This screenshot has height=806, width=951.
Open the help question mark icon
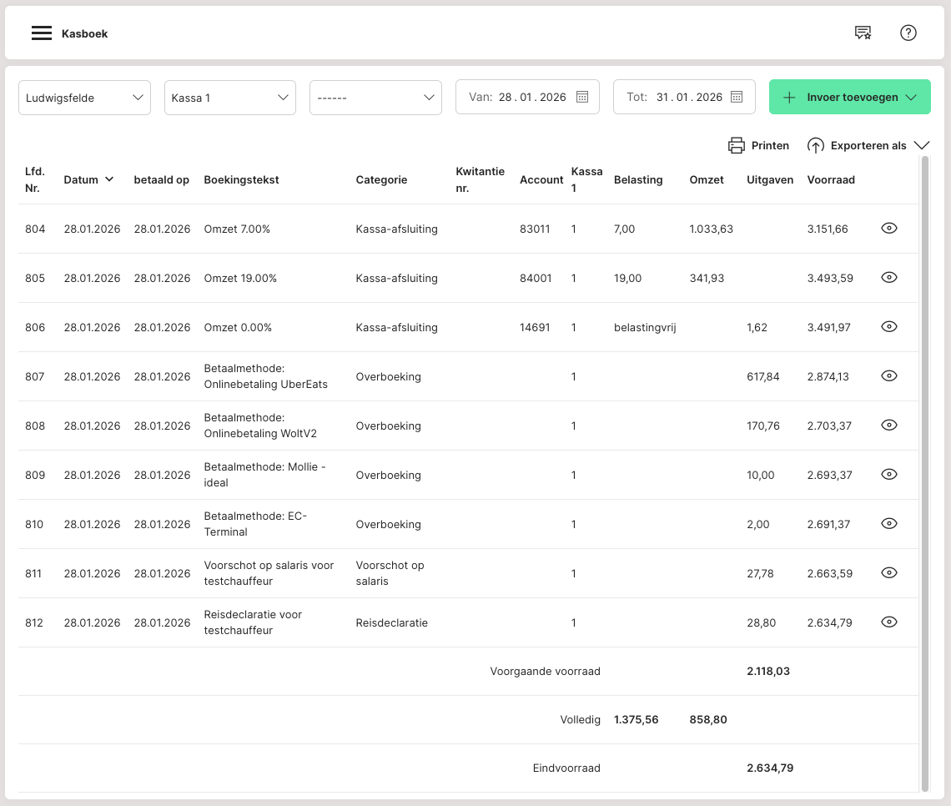(908, 33)
